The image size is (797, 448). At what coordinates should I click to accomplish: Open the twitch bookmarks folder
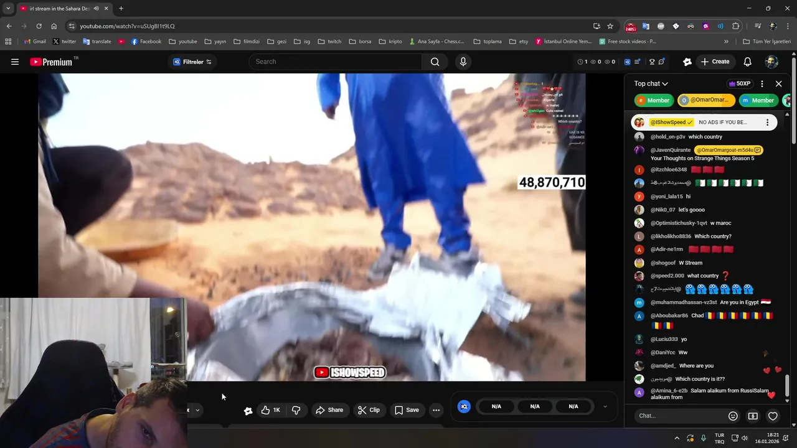(329, 42)
